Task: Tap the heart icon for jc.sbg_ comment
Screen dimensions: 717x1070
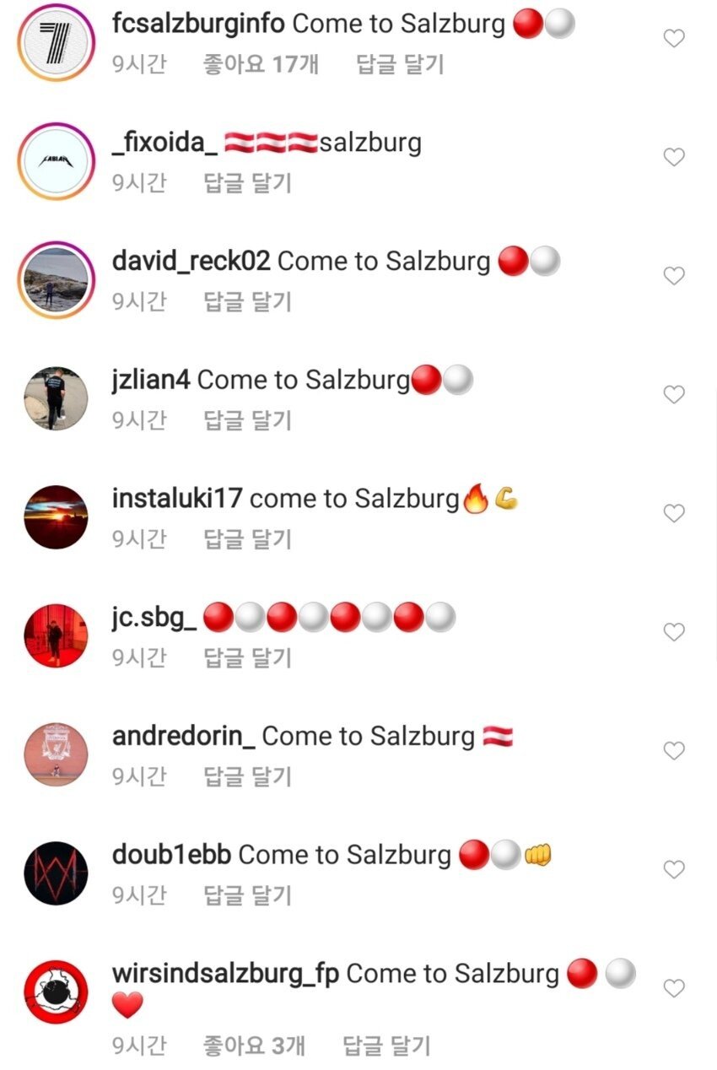Action: (674, 632)
